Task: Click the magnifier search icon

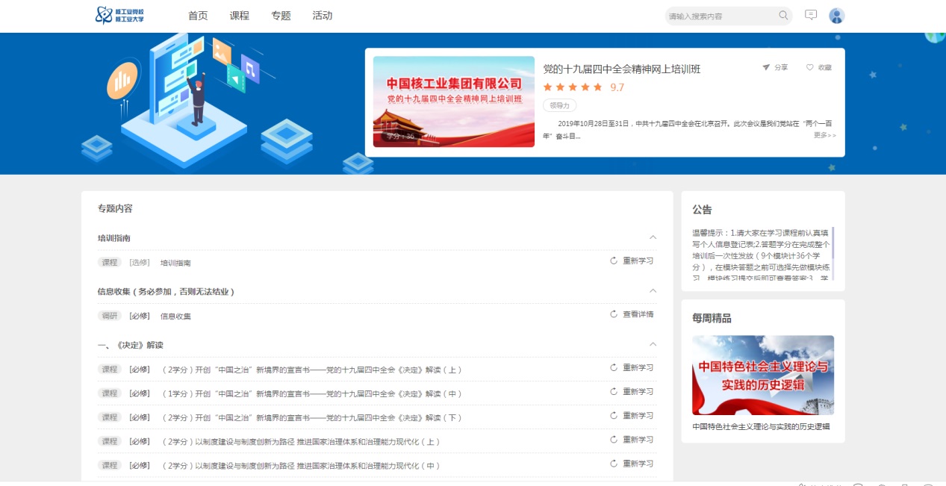Action: [x=783, y=16]
